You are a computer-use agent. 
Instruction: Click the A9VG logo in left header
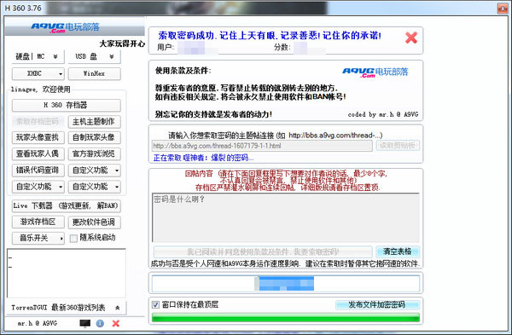pos(66,27)
